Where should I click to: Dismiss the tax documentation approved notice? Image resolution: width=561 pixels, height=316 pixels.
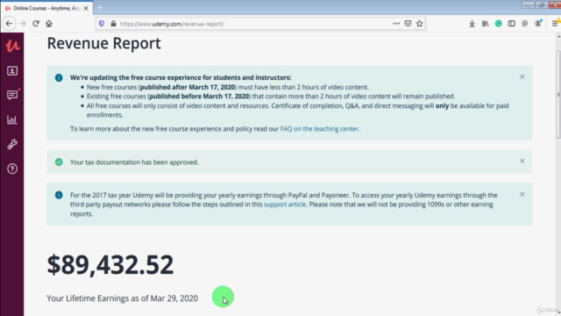(522, 161)
